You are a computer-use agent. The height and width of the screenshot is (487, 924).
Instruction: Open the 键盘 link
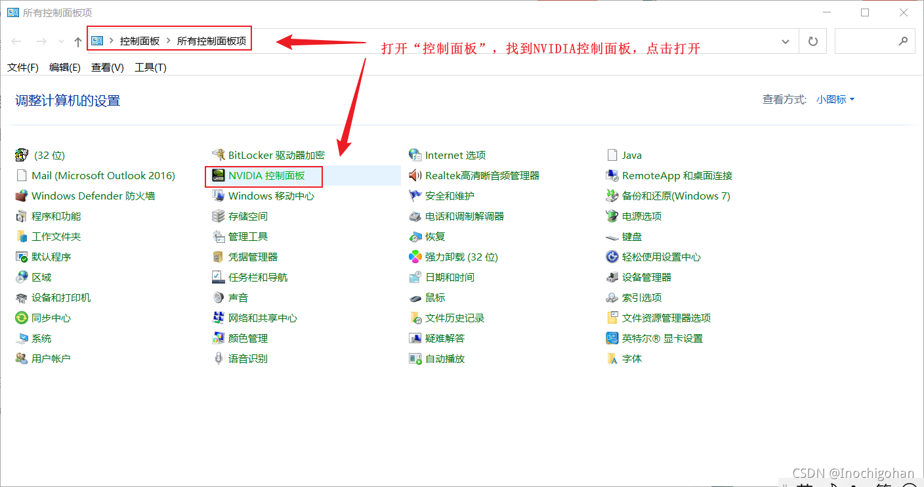point(632,237)
